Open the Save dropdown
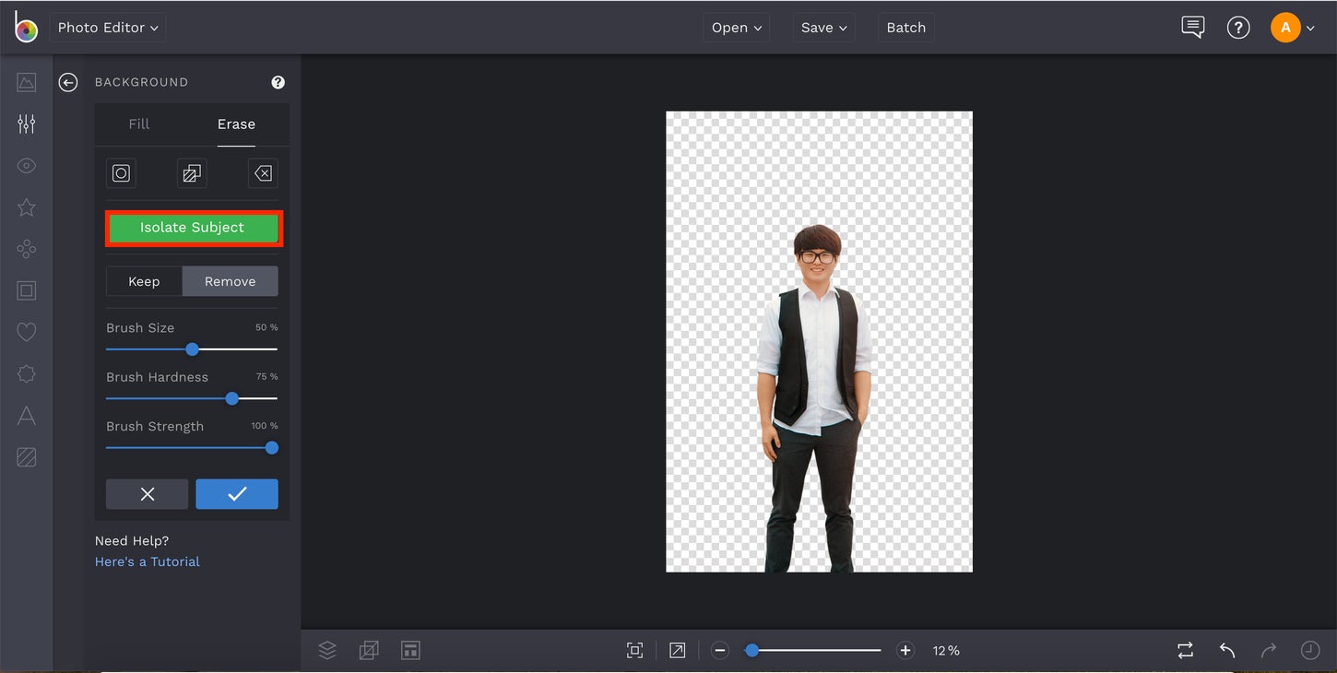 click(822, 27)
